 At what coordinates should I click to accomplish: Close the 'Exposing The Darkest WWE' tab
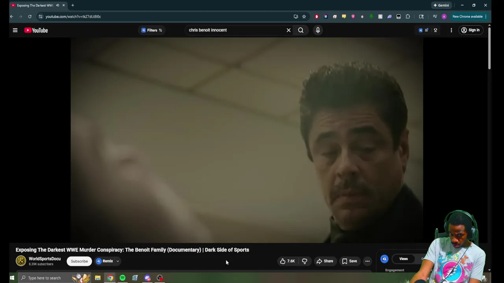[x=63, y=5]
